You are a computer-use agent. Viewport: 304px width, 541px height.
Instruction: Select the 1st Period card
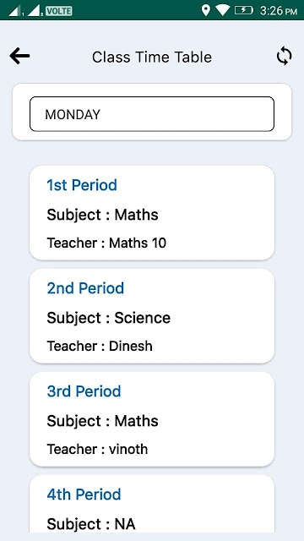(x=152, y=213)
